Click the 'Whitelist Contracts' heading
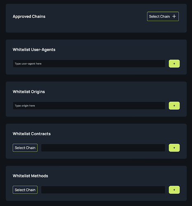 (32, 134)
